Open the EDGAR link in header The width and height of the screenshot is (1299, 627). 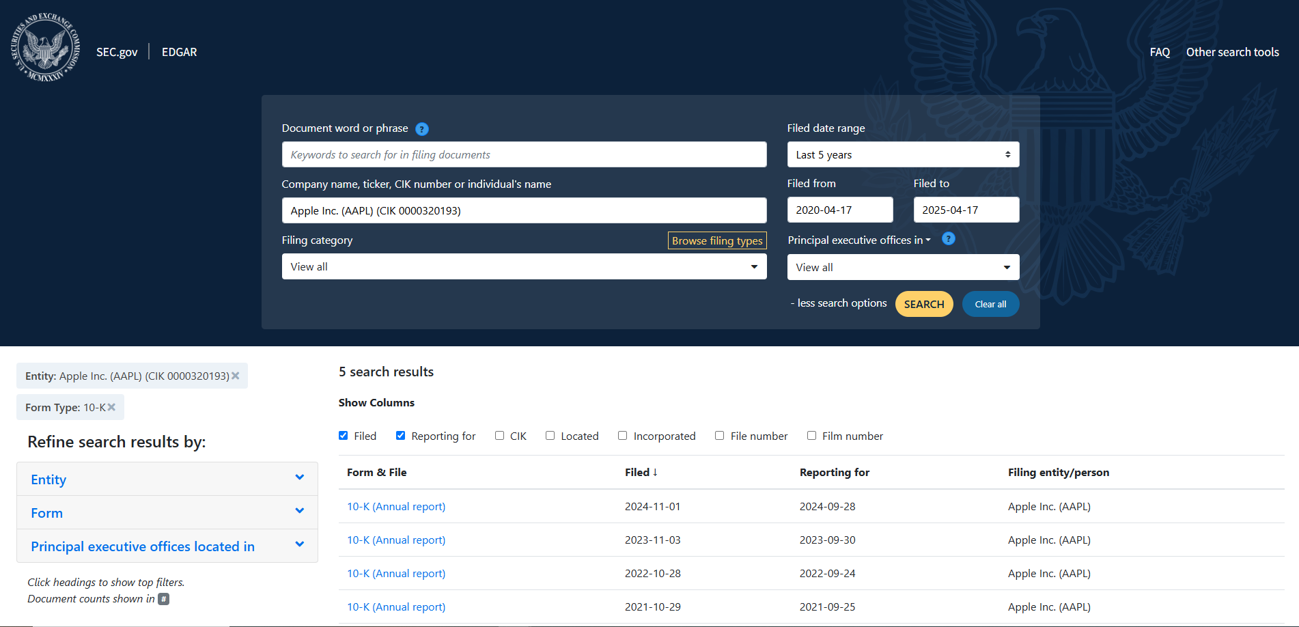point(180,52)
